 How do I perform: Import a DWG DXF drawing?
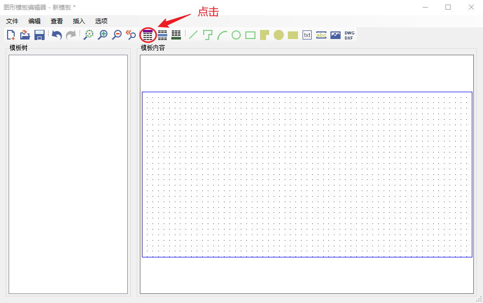click(349, 35)
